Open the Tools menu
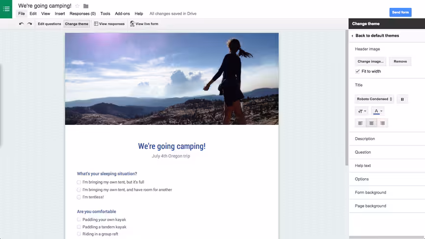Viewport: 425px width, 239px height. (x=105, y=14)
